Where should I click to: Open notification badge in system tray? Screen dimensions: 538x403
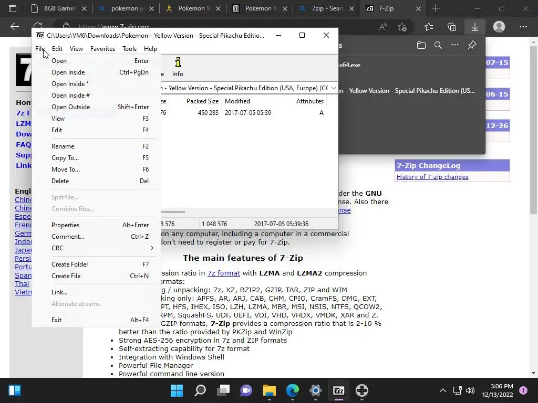[523, 390]
